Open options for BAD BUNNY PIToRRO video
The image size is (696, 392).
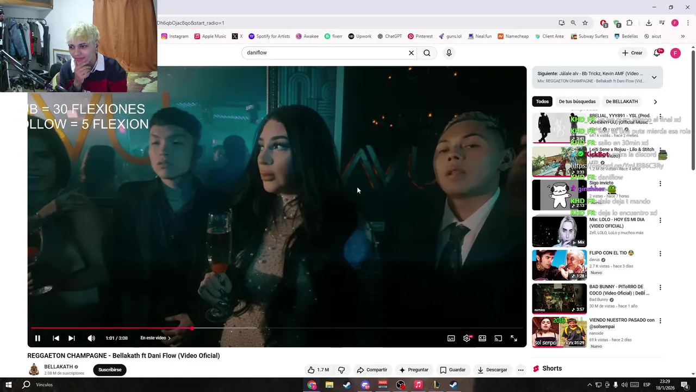pos(660,287)
